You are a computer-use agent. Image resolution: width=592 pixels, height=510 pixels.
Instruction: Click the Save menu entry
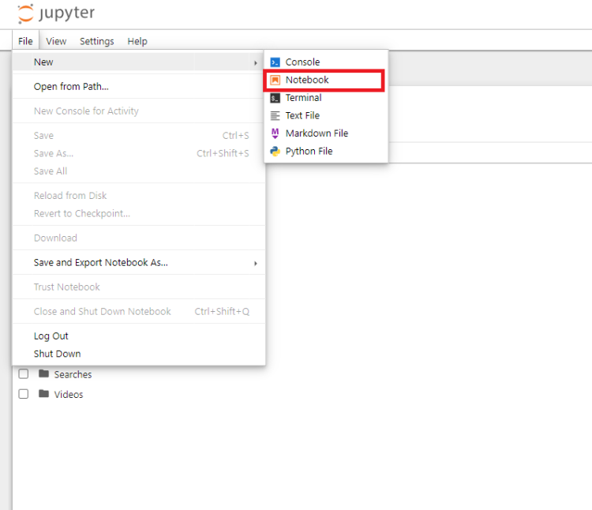click(139, 136)
